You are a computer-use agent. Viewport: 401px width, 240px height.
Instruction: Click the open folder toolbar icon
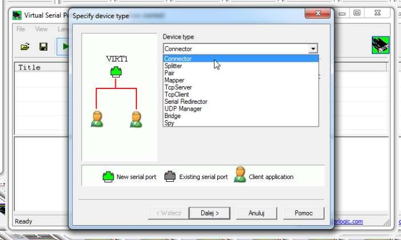point(25,47)
